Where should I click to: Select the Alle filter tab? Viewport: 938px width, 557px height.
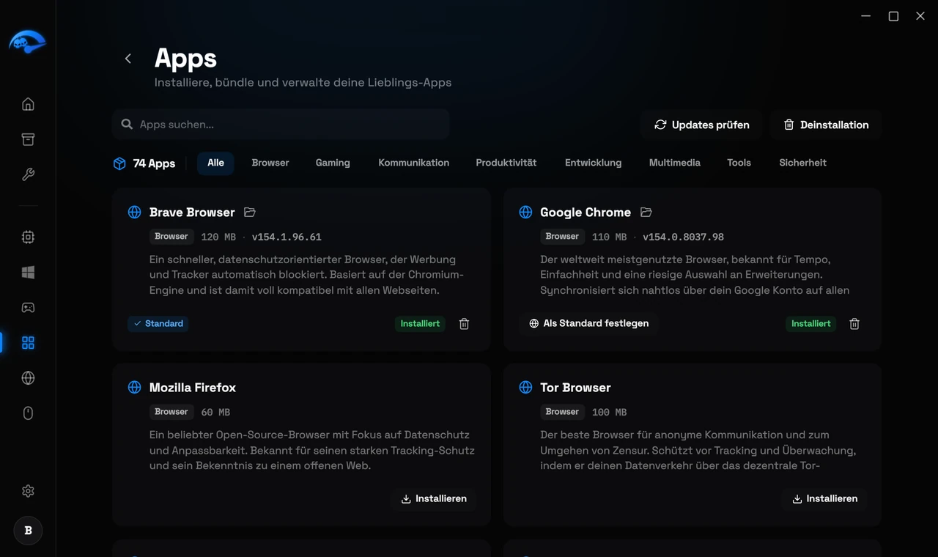[215, 163]
